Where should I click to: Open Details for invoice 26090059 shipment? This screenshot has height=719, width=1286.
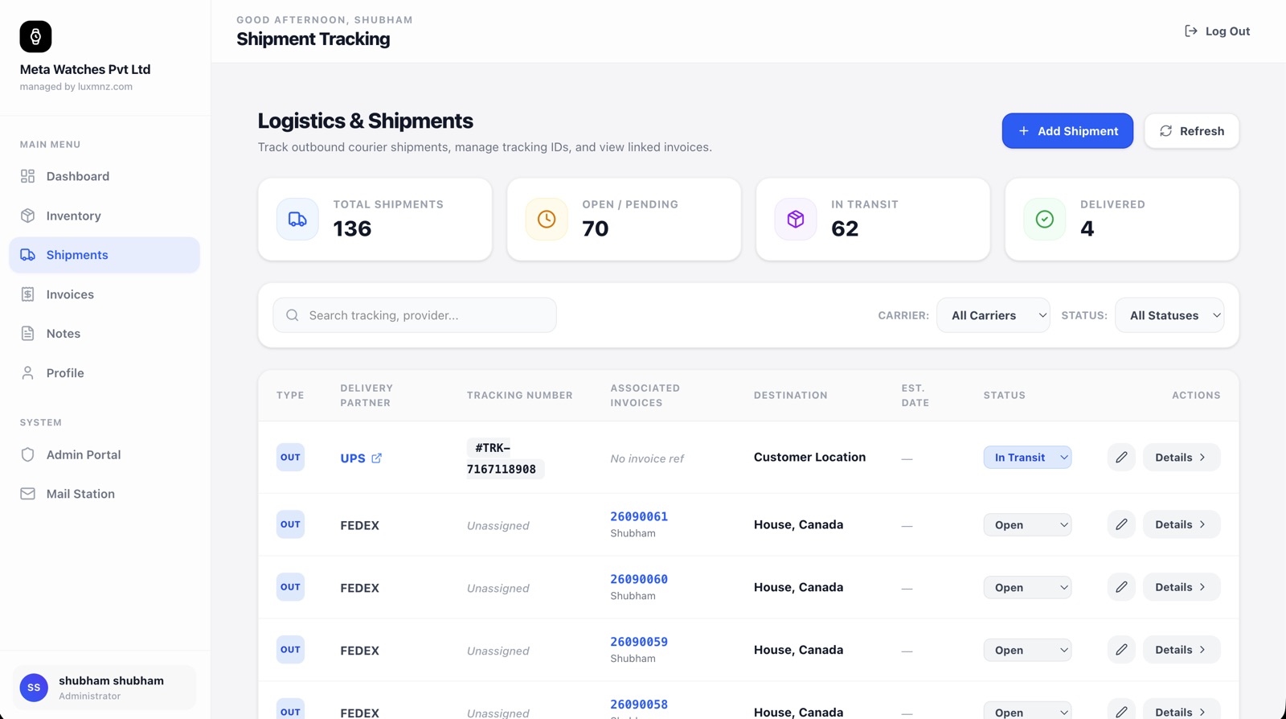1182,650
